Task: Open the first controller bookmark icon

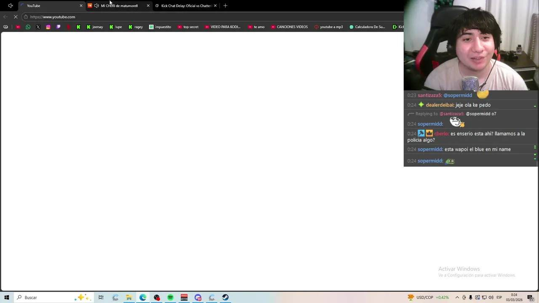Action: 5,27
